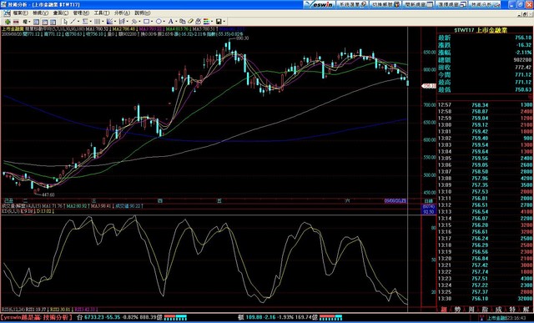The height and width of the screenshot is (323, 534).
Task: Click the 447.60 low price label
Action: pyautogui.click(x=48, y=194)
